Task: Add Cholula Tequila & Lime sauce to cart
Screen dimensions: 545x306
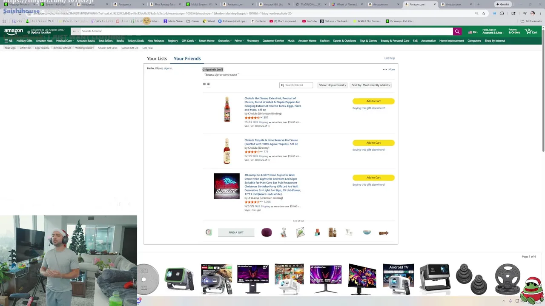Action: pyautogui.click(x=373, y=143)
